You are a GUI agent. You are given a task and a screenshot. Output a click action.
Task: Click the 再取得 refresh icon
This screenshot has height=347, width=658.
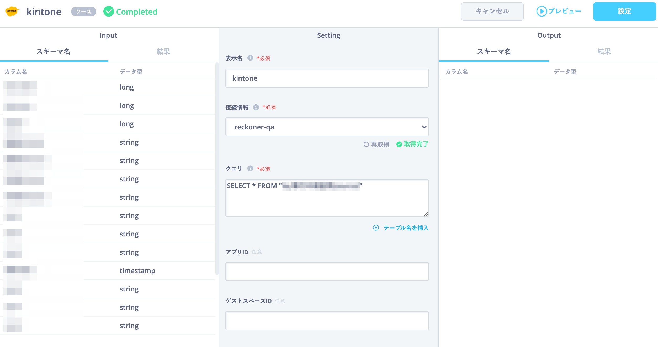click(x=366, y=144)
